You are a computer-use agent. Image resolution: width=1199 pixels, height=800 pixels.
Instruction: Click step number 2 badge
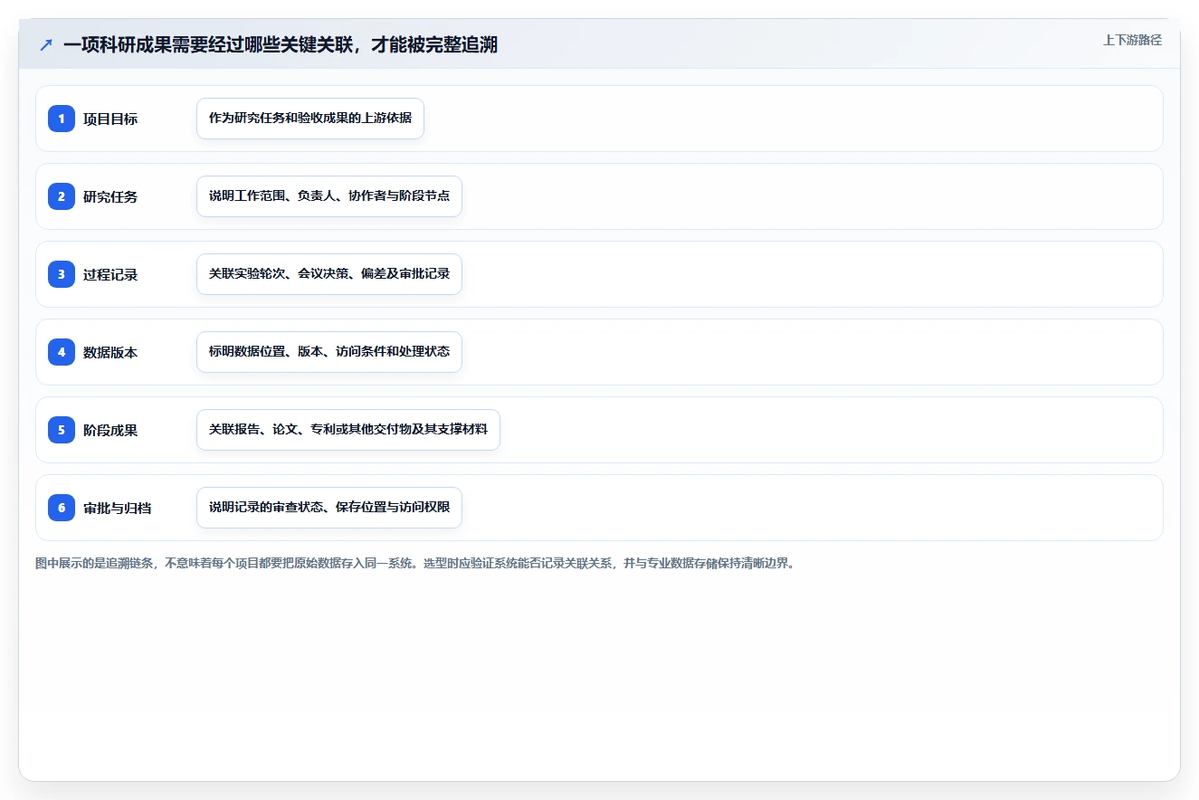(62, 196)
